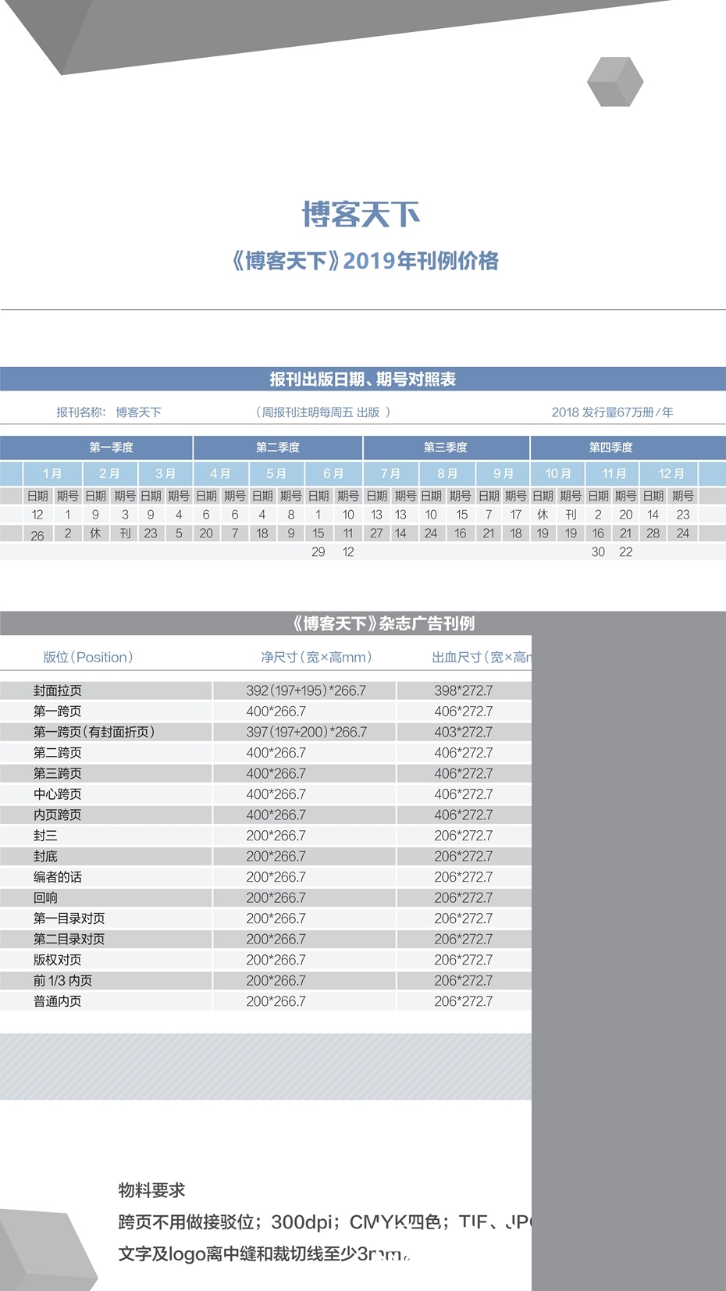Click the line starting 跨页不用做接驳位
Viewport: 726px width, 1291px height.
tap(325, 1222)
